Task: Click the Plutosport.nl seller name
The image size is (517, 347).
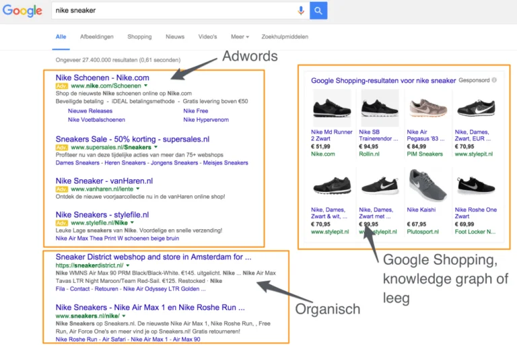Action: click(x=423, y=232)
